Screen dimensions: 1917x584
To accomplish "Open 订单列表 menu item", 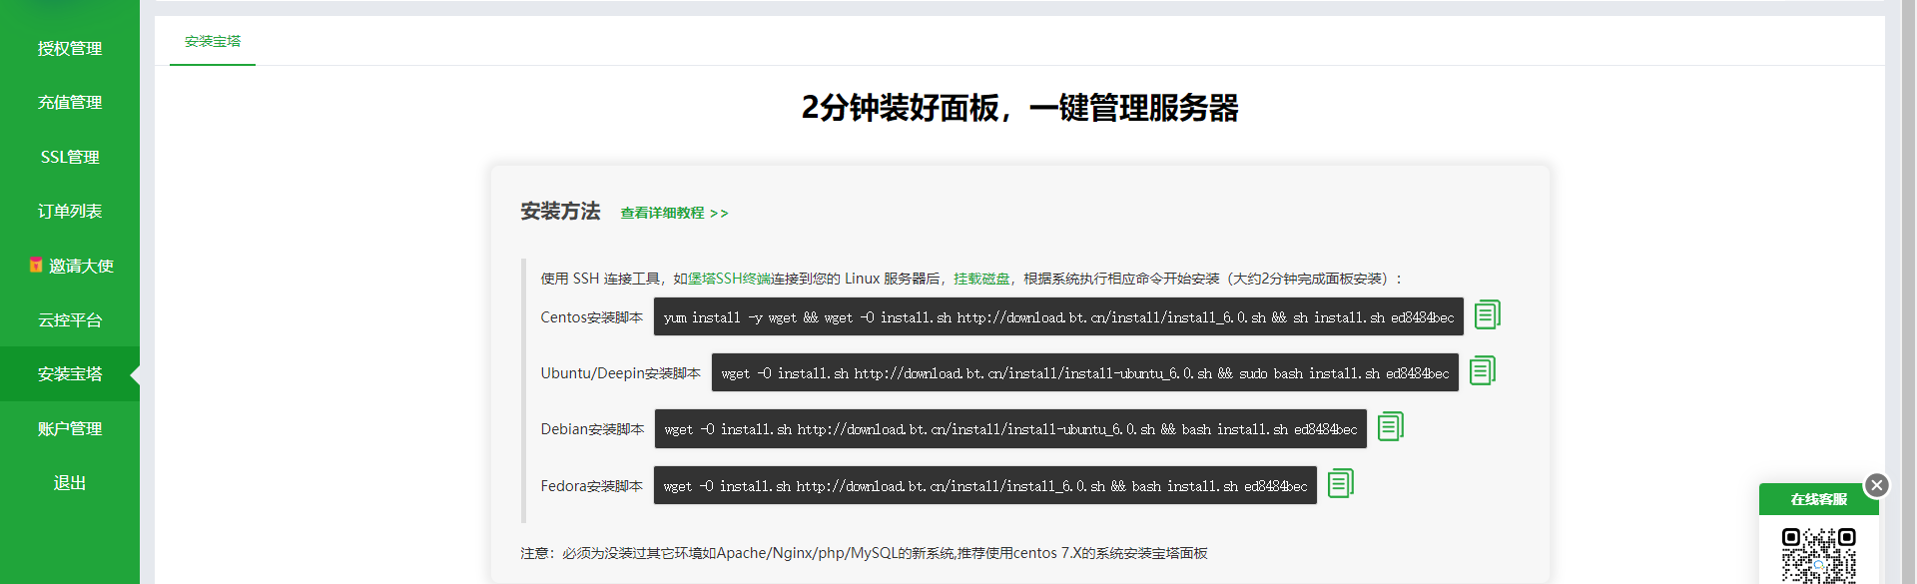I will coord(70,211).
